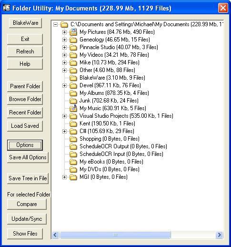The width and height of the screenshot is (231, 247).
Task: Expand the Other folder node
Action: 64,70
